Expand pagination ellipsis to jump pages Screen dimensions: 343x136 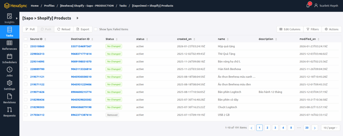click(x=299, y=128)
